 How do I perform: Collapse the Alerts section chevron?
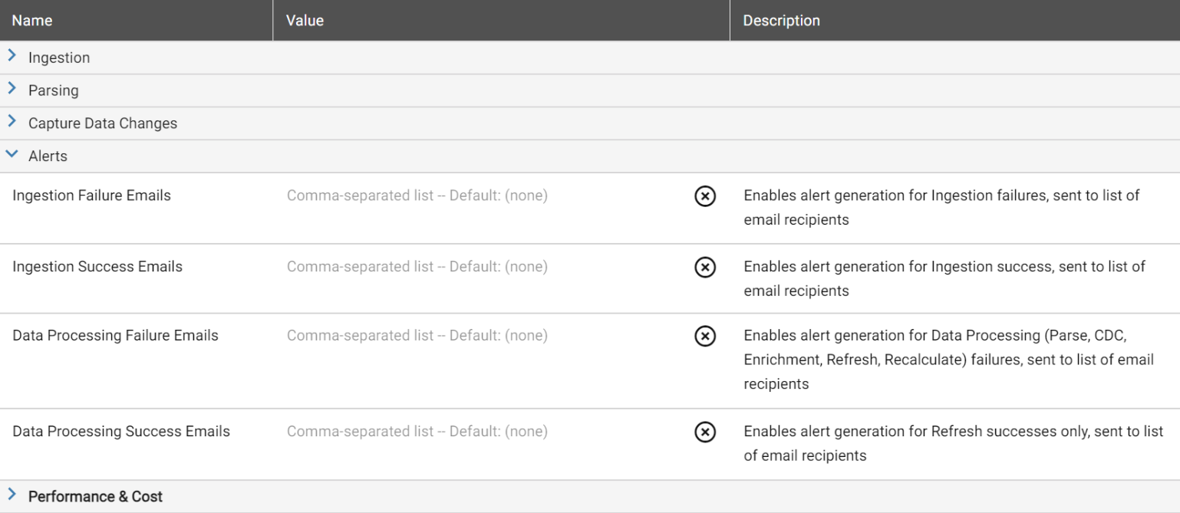[12, 156]
